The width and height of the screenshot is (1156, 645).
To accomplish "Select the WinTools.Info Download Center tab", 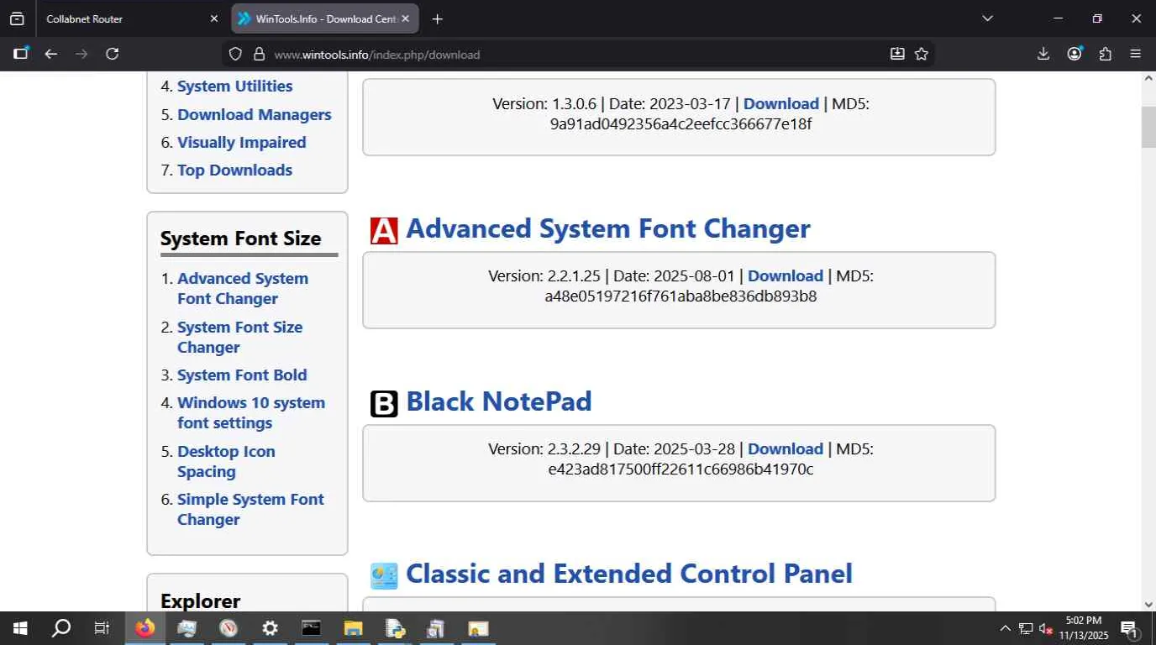I will [323, 18].
